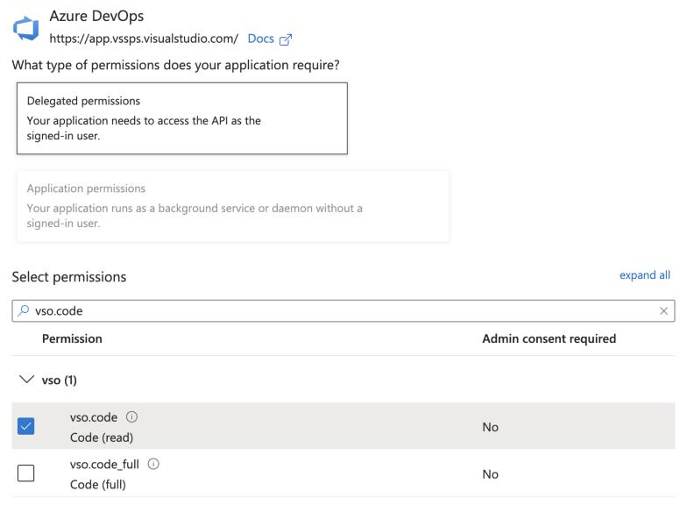Click the vso.code permission name
687x505 pixels.
[x=94, y=417]
